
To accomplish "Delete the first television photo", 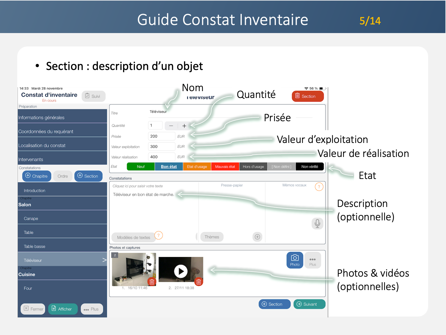I will tap(152, 282).
